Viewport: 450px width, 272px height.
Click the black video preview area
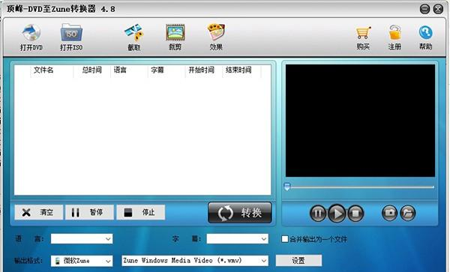tap(360, 121)
